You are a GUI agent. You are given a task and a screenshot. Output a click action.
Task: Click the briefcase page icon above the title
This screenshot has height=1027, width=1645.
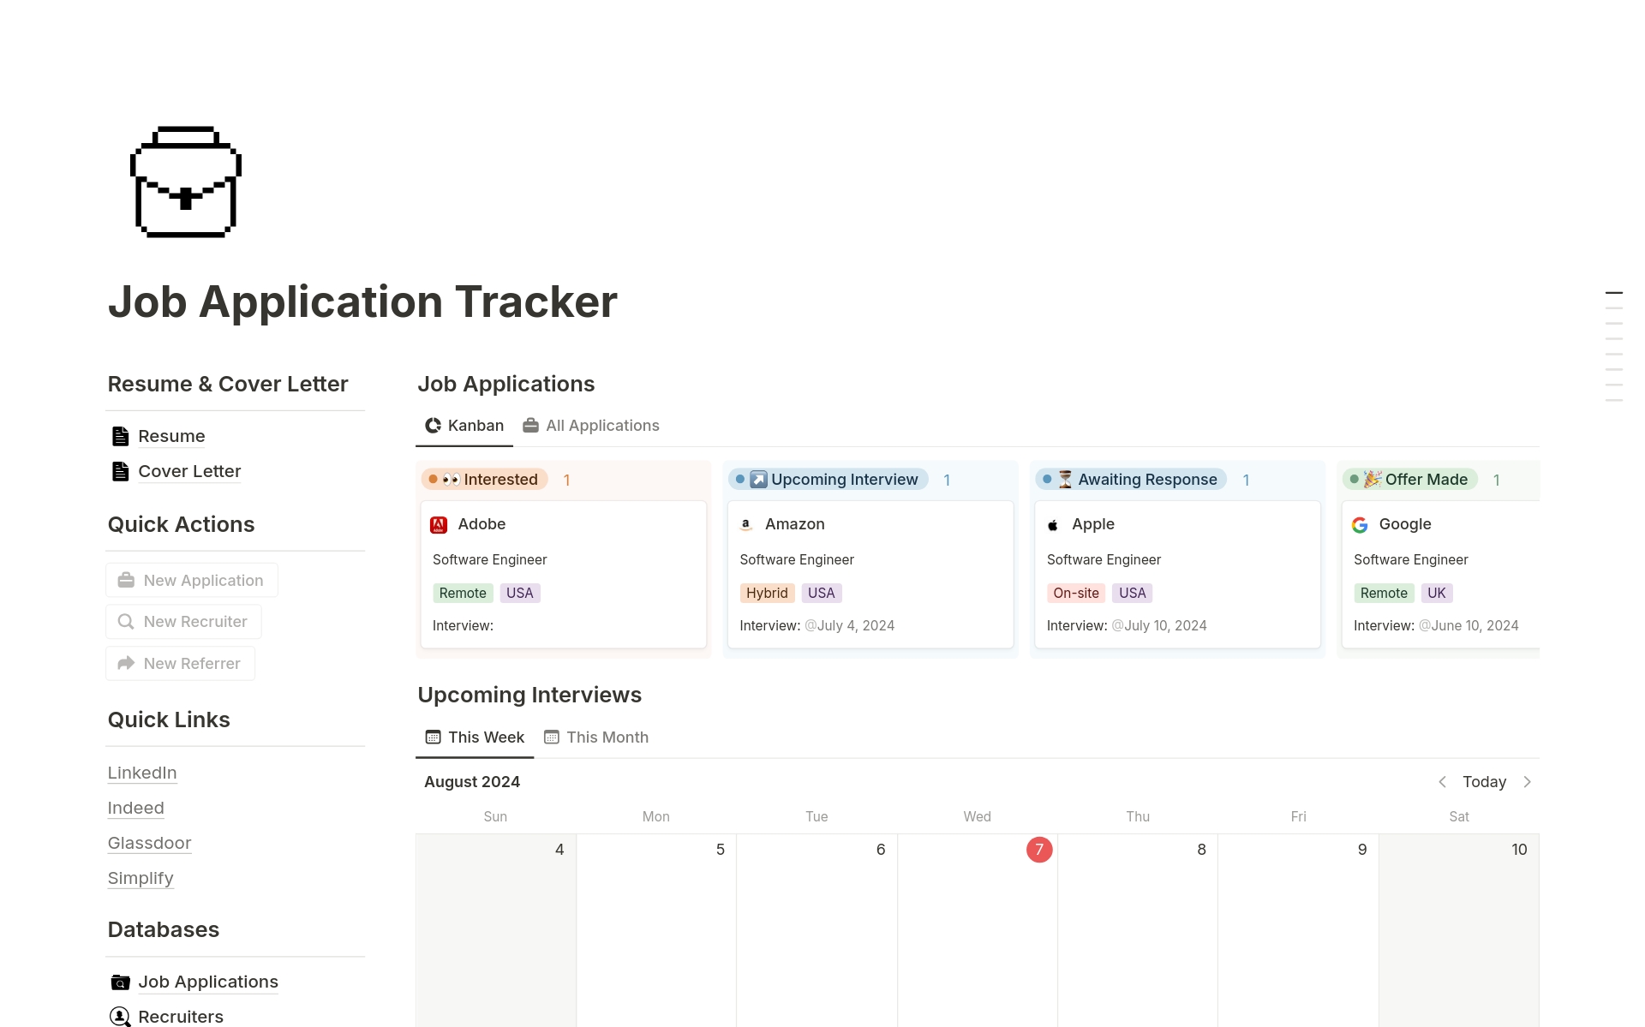click(184, 182)
